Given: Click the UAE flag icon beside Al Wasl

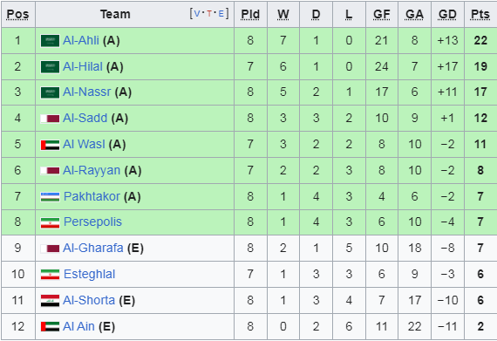Looking at the screenshot, I should click(x=50, y=145).
